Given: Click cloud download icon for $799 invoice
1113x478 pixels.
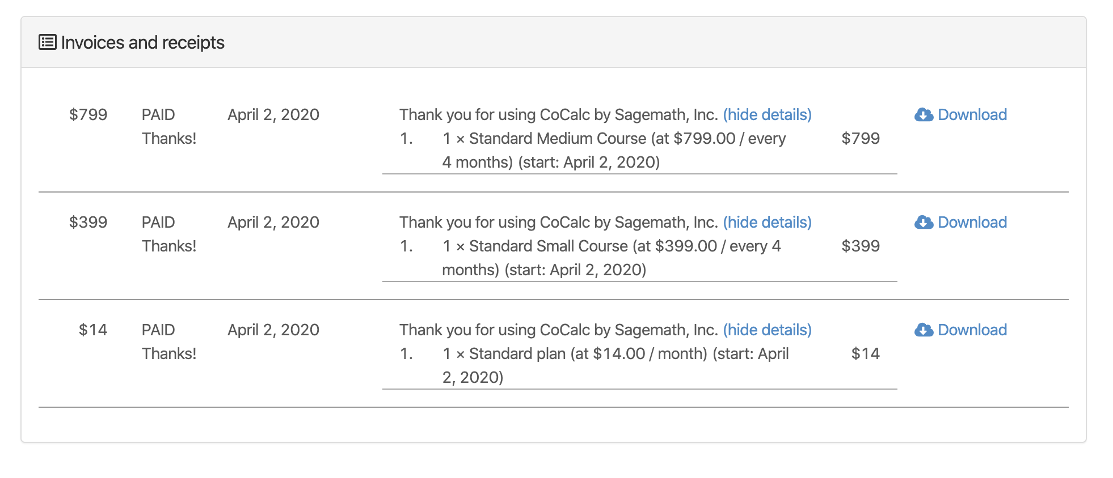Looking at the screenshot, I should [x=924, y=115].
